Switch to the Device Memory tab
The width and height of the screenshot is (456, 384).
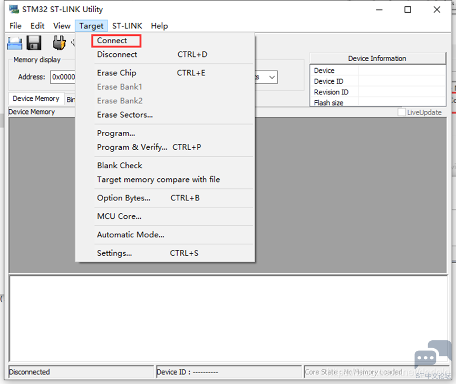click(36, 99)
